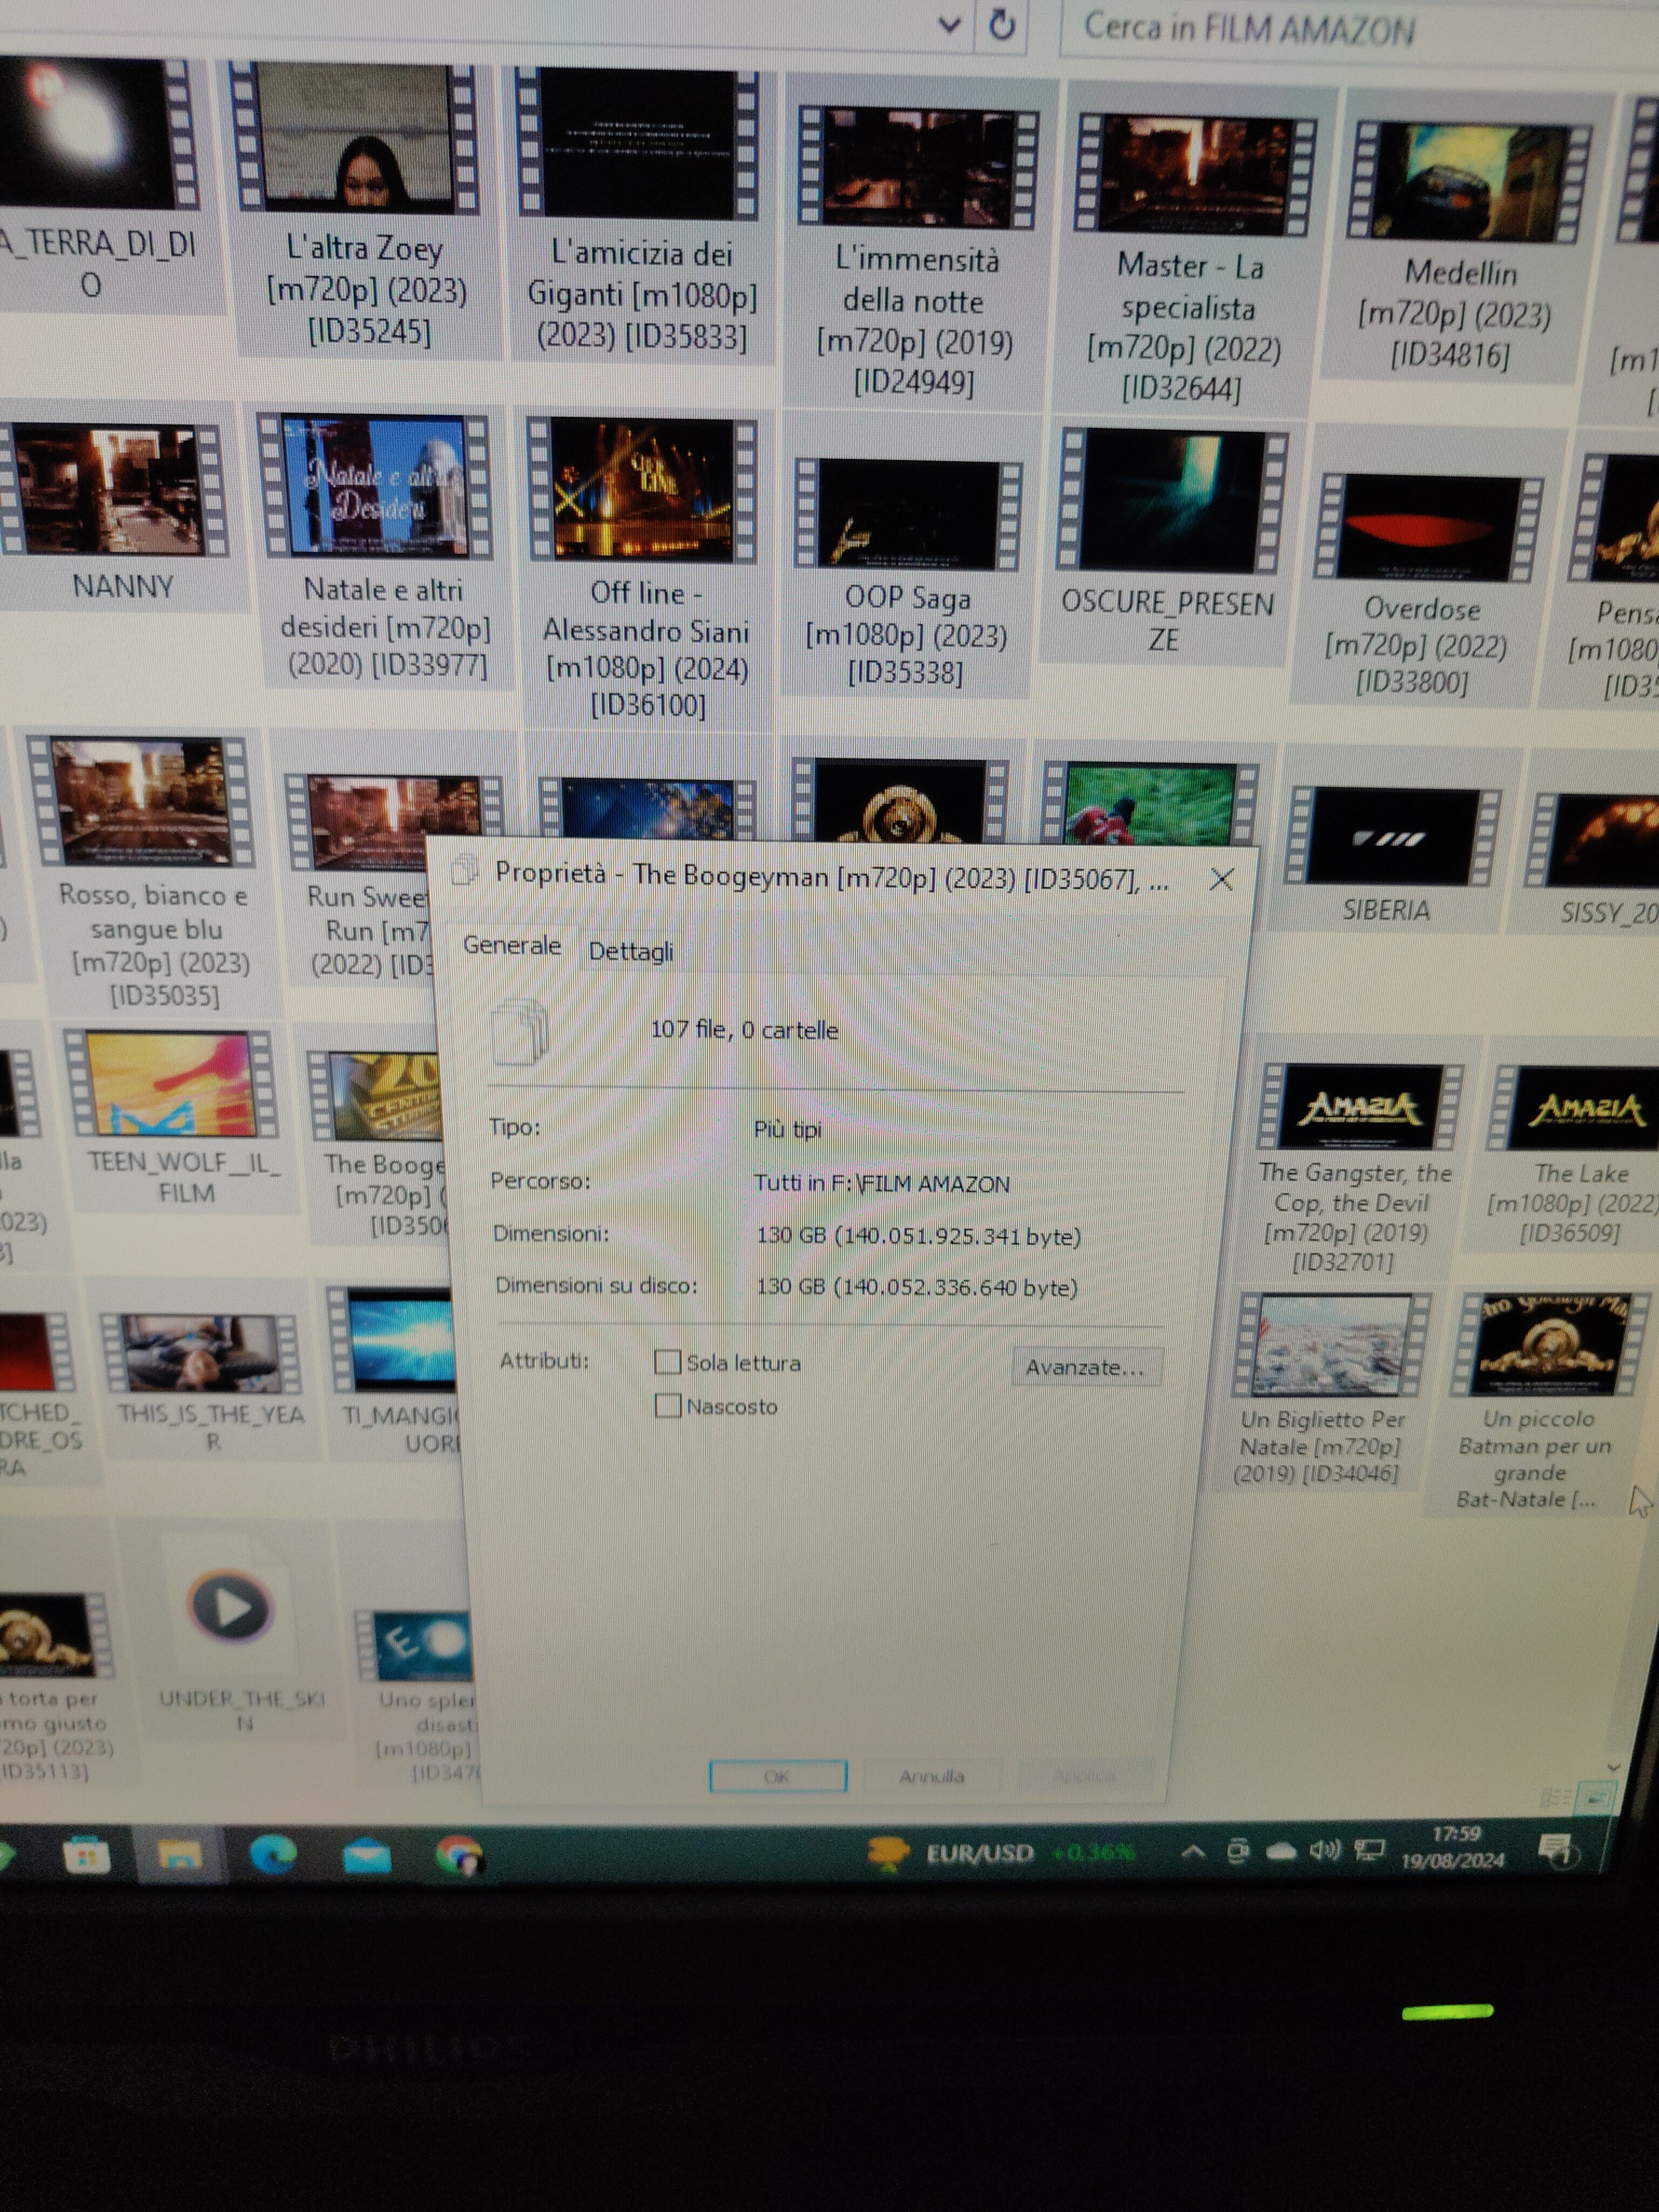Select the 'Generale' tab
The width and height of the screenshot is (1659, 2212).
(x=512, y=945)
